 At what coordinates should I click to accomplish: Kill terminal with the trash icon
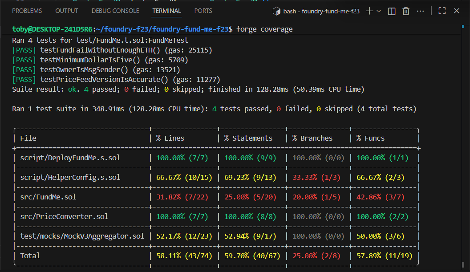tap(406, 12)
